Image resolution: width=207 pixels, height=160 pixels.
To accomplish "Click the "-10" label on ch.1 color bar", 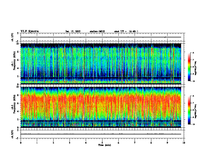I will 193,81.
